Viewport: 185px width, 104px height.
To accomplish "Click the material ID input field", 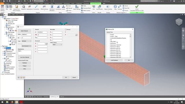I will pos(27,38).
